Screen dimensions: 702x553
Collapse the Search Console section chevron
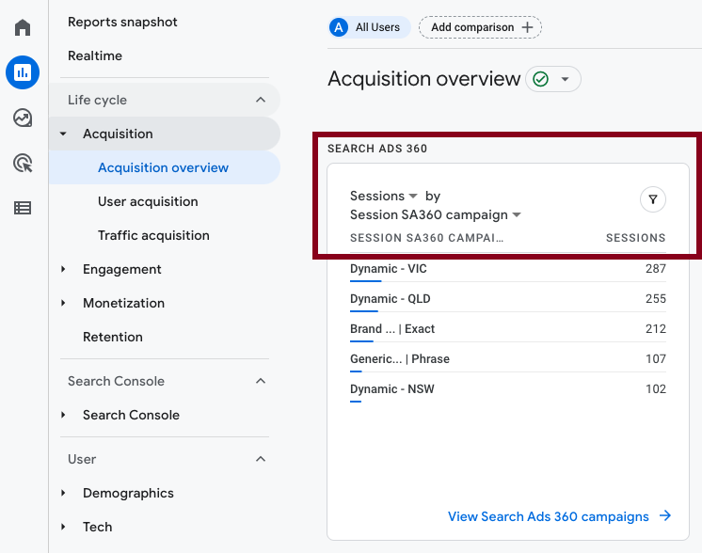click(261, 381)
